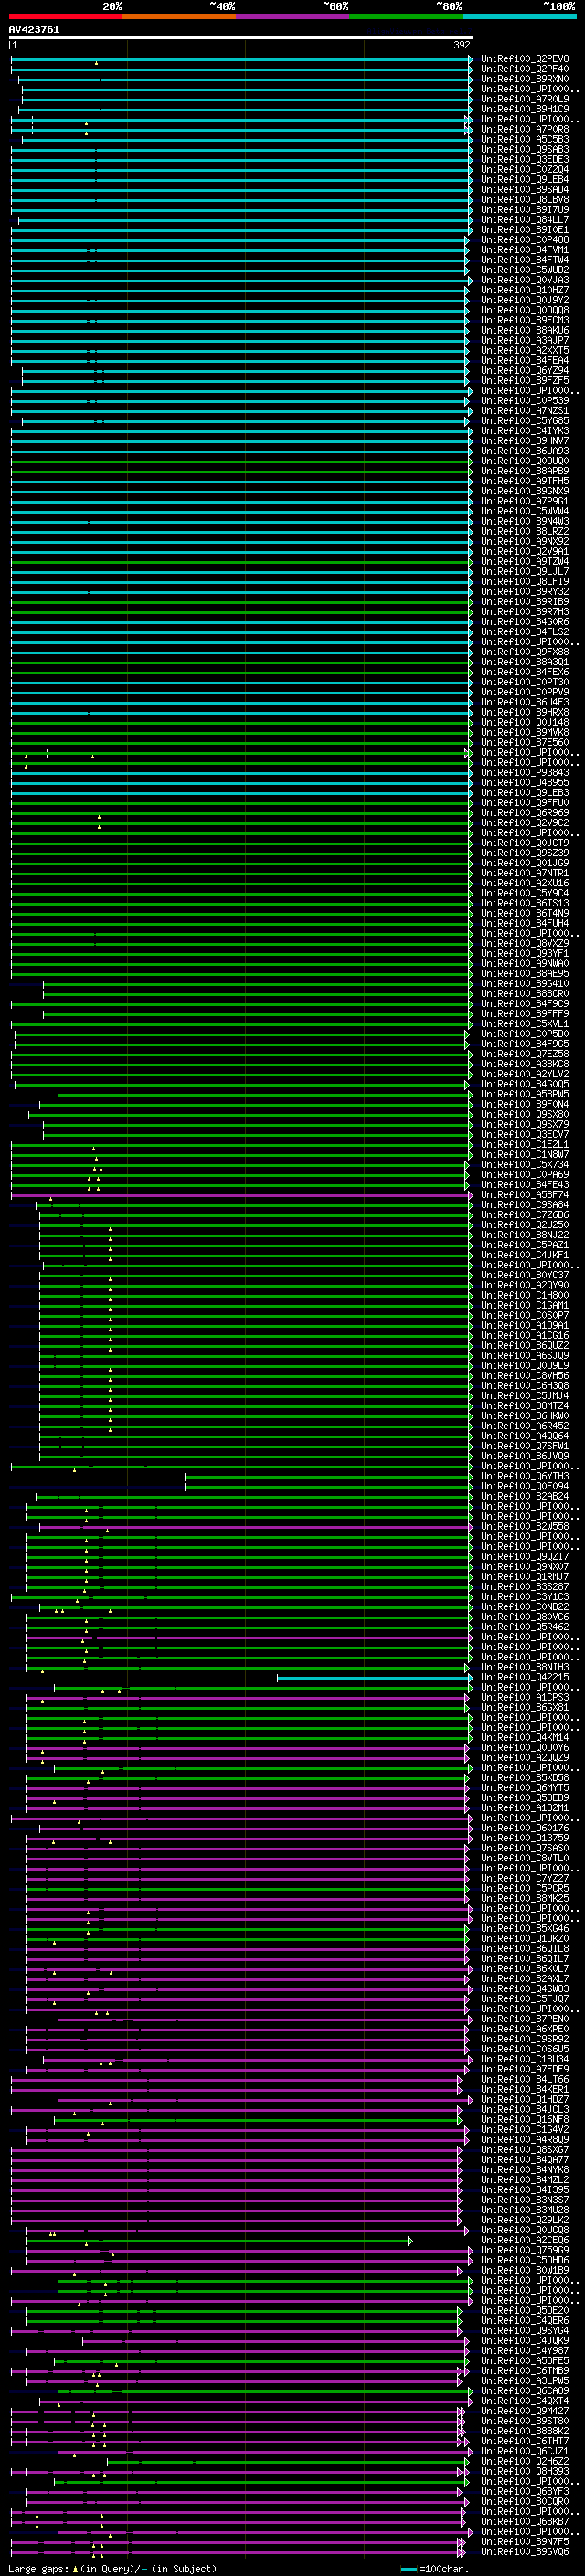Viewport: 585px width, 2576px height.
Task: Select the UniRef100_C4JKF1 hit
Action: click(x=525, y=1255)
